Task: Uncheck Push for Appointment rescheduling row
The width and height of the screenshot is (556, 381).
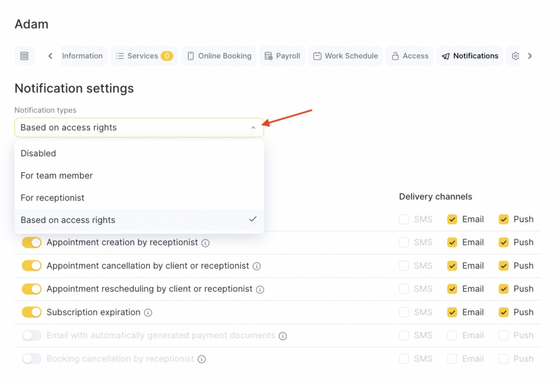Action: (x=504, y=289)
